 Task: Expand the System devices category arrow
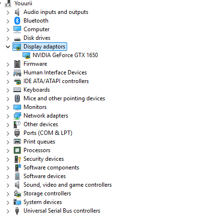coord(8,203)
